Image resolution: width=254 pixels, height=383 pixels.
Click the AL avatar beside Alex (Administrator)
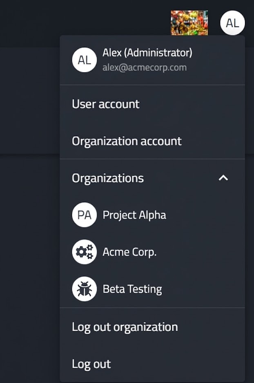click(85, 60)
